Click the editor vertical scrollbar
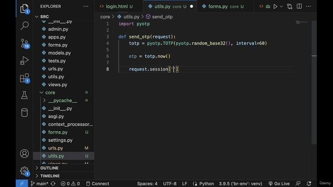The height and width of the screenshot is (187, 333). 314,83
